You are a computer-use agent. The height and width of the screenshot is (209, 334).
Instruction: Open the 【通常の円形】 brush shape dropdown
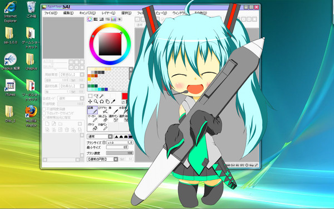(102, 159)
